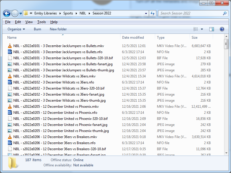This screenshot has width=231, height=173.
Task: Click the 12/16/2021 2:06 date cell
Action: point(134,106)
